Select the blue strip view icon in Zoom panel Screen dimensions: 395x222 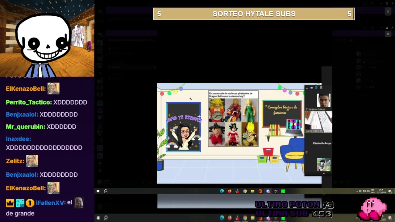pos(316,88)
